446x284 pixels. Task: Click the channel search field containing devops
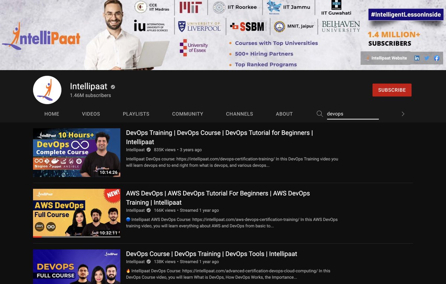[353, 114]
